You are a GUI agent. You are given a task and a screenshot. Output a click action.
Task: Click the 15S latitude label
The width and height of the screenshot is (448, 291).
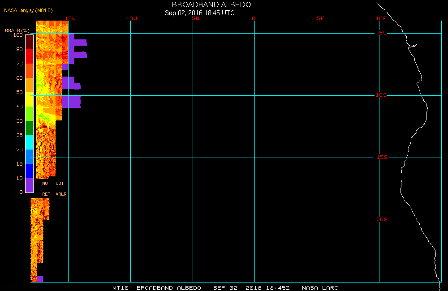click(382, 157)
